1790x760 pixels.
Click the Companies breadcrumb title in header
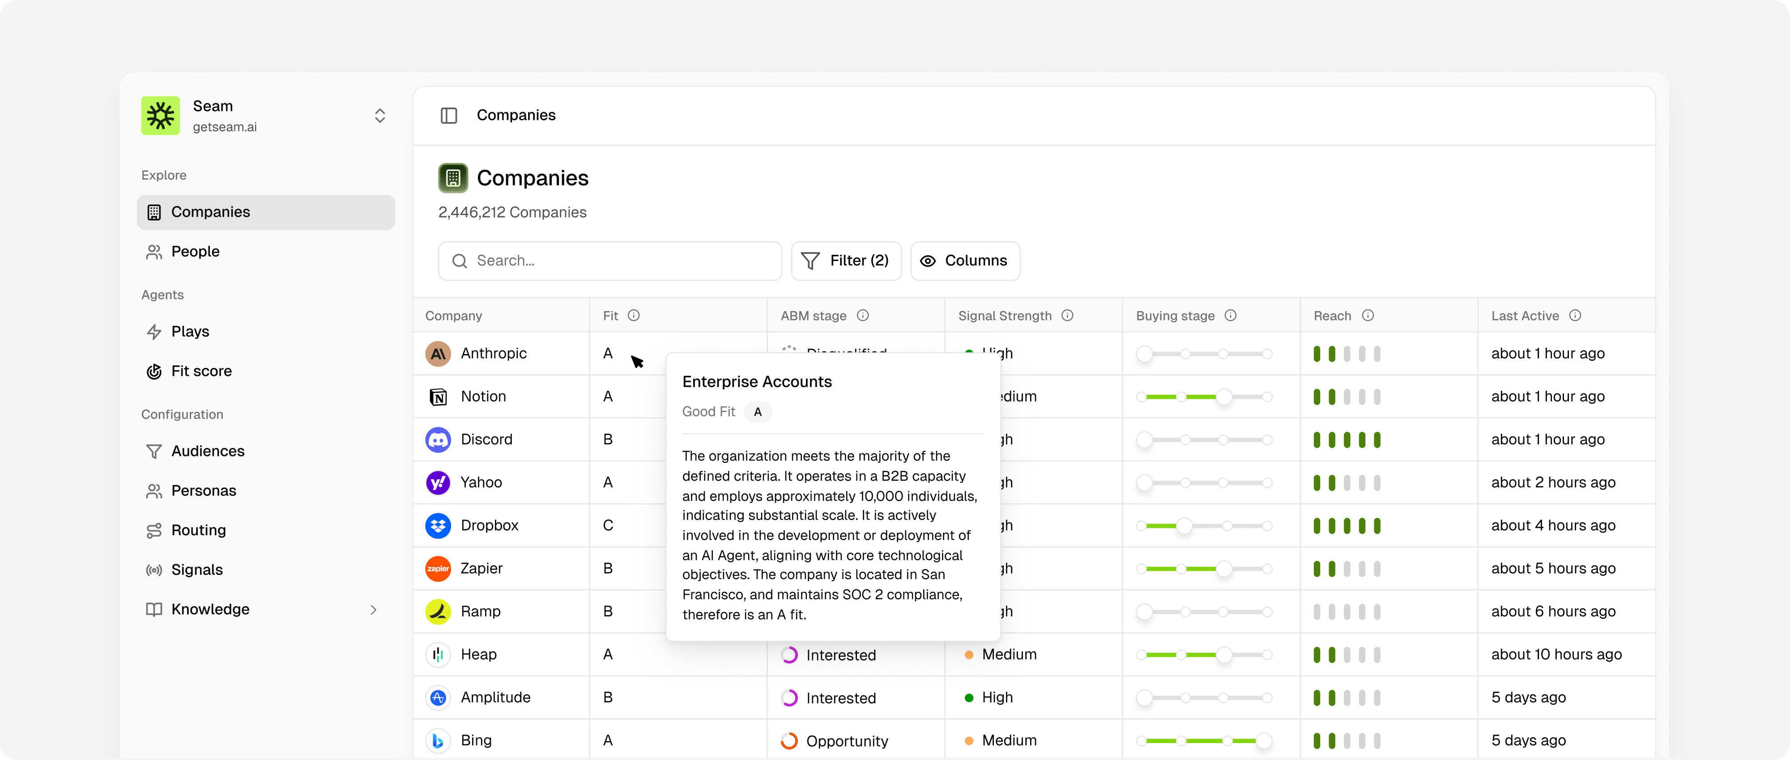click(x=516, y=115)
